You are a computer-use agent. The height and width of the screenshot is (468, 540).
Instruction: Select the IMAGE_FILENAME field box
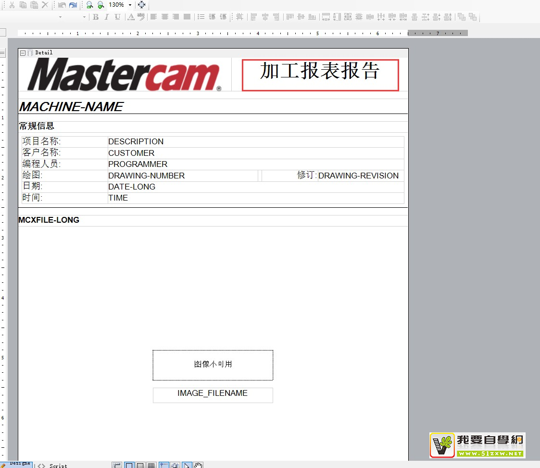(213, 395)
